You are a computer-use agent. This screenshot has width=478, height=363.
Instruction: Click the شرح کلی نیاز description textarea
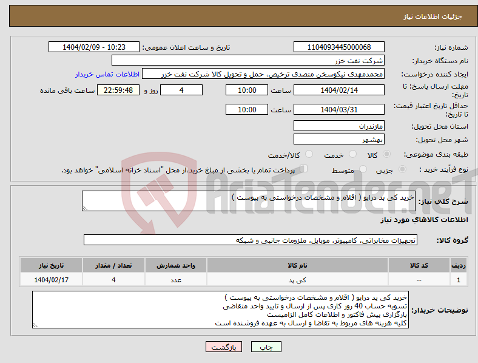[x=249, y=201]
